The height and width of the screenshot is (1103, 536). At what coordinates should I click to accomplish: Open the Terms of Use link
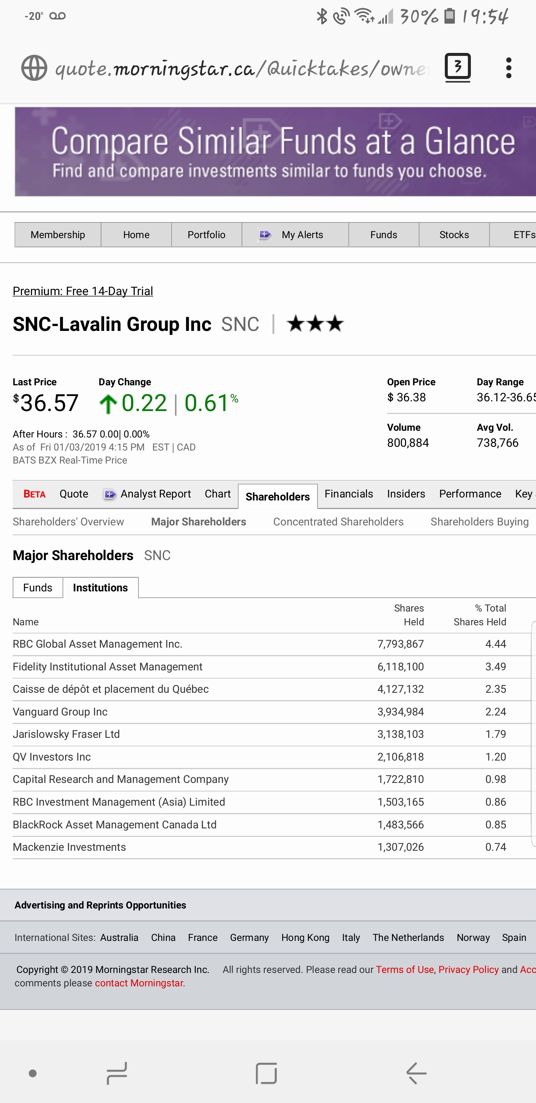pyautogui.click(x=405, y=969)
